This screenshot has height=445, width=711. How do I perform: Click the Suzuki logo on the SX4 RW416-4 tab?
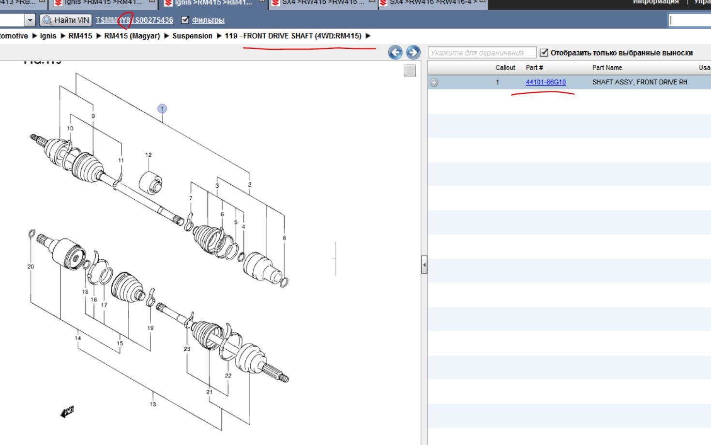383,3
